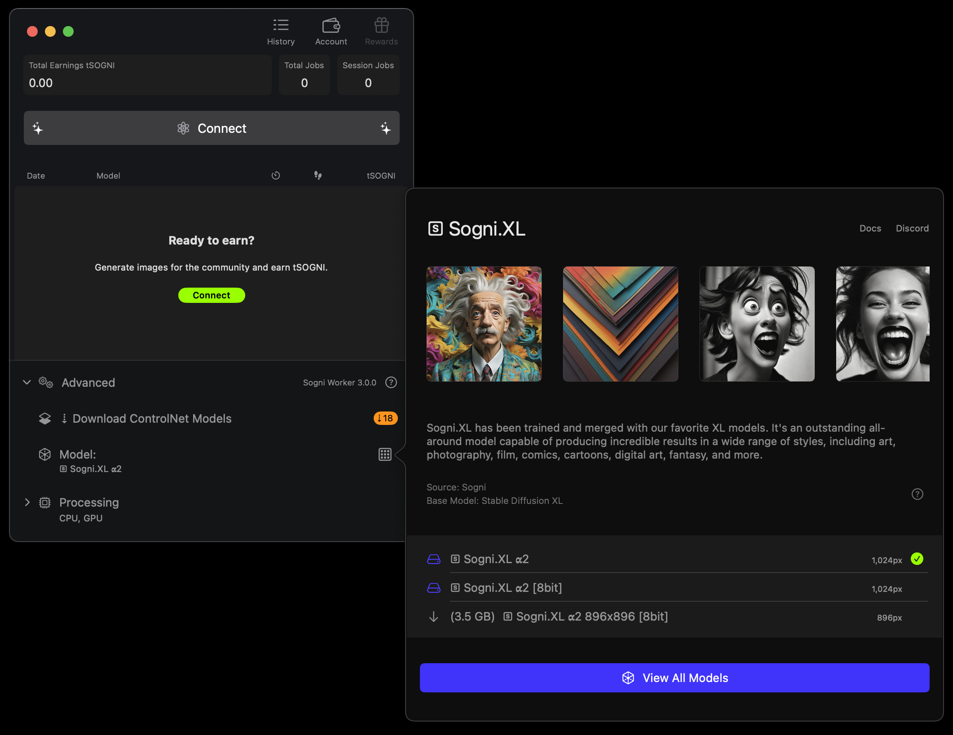Viewport: 953px width, 735px height.
Task: Select the Sogni.XL α2 [8bit] model
Action: tap(512, 588)
